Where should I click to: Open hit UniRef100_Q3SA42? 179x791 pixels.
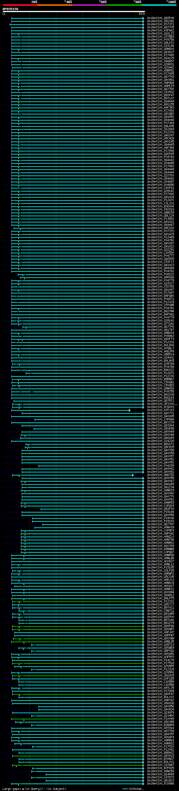coord(161,67)
